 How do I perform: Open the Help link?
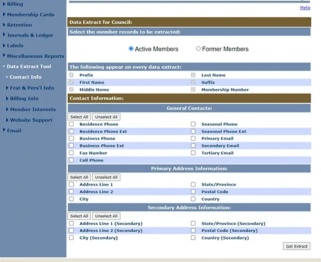click(x=305, y=8)
